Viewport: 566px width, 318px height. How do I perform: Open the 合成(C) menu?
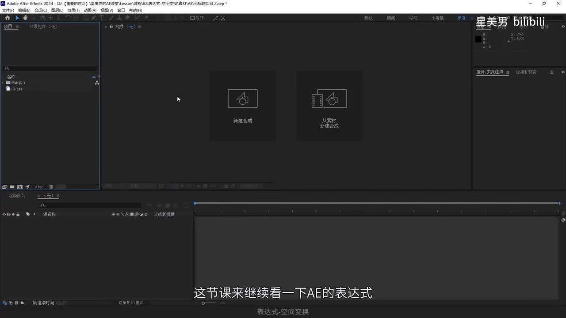click(x=41, y=10)
